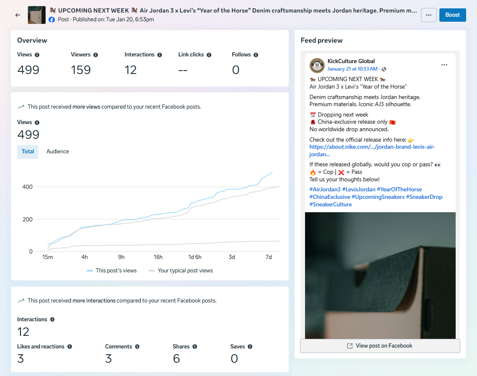477x376 pixels.
Task: Click the info icon next to Link clicks
Action: tap(209, 55)
